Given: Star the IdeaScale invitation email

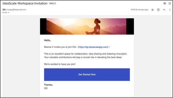Looking at the screenshot, I should pos(152,10).
